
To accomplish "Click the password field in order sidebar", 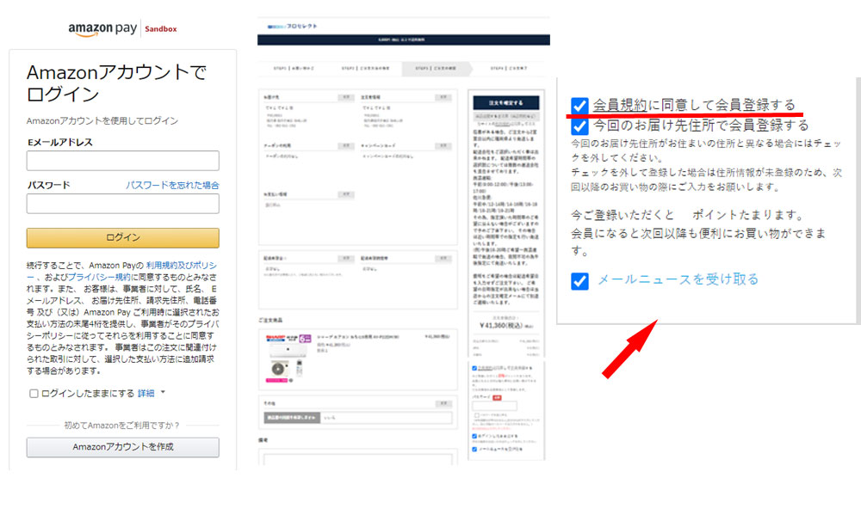I will click(495, 406).
